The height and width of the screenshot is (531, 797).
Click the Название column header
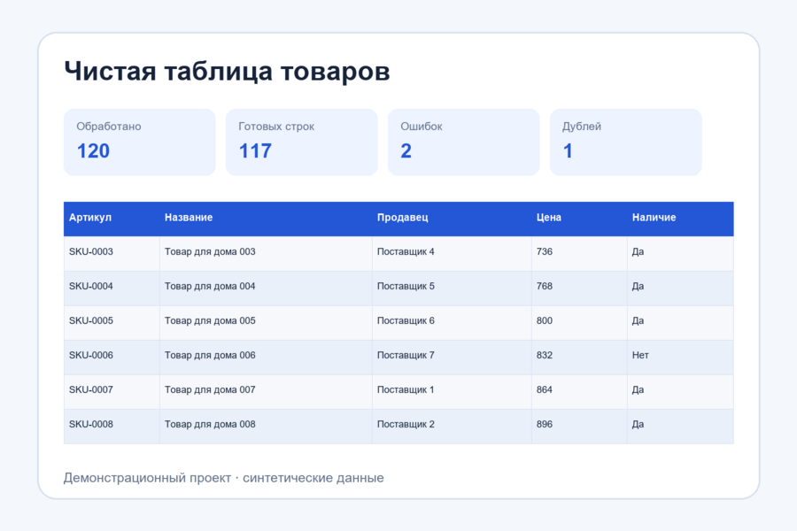click(266, 219)
